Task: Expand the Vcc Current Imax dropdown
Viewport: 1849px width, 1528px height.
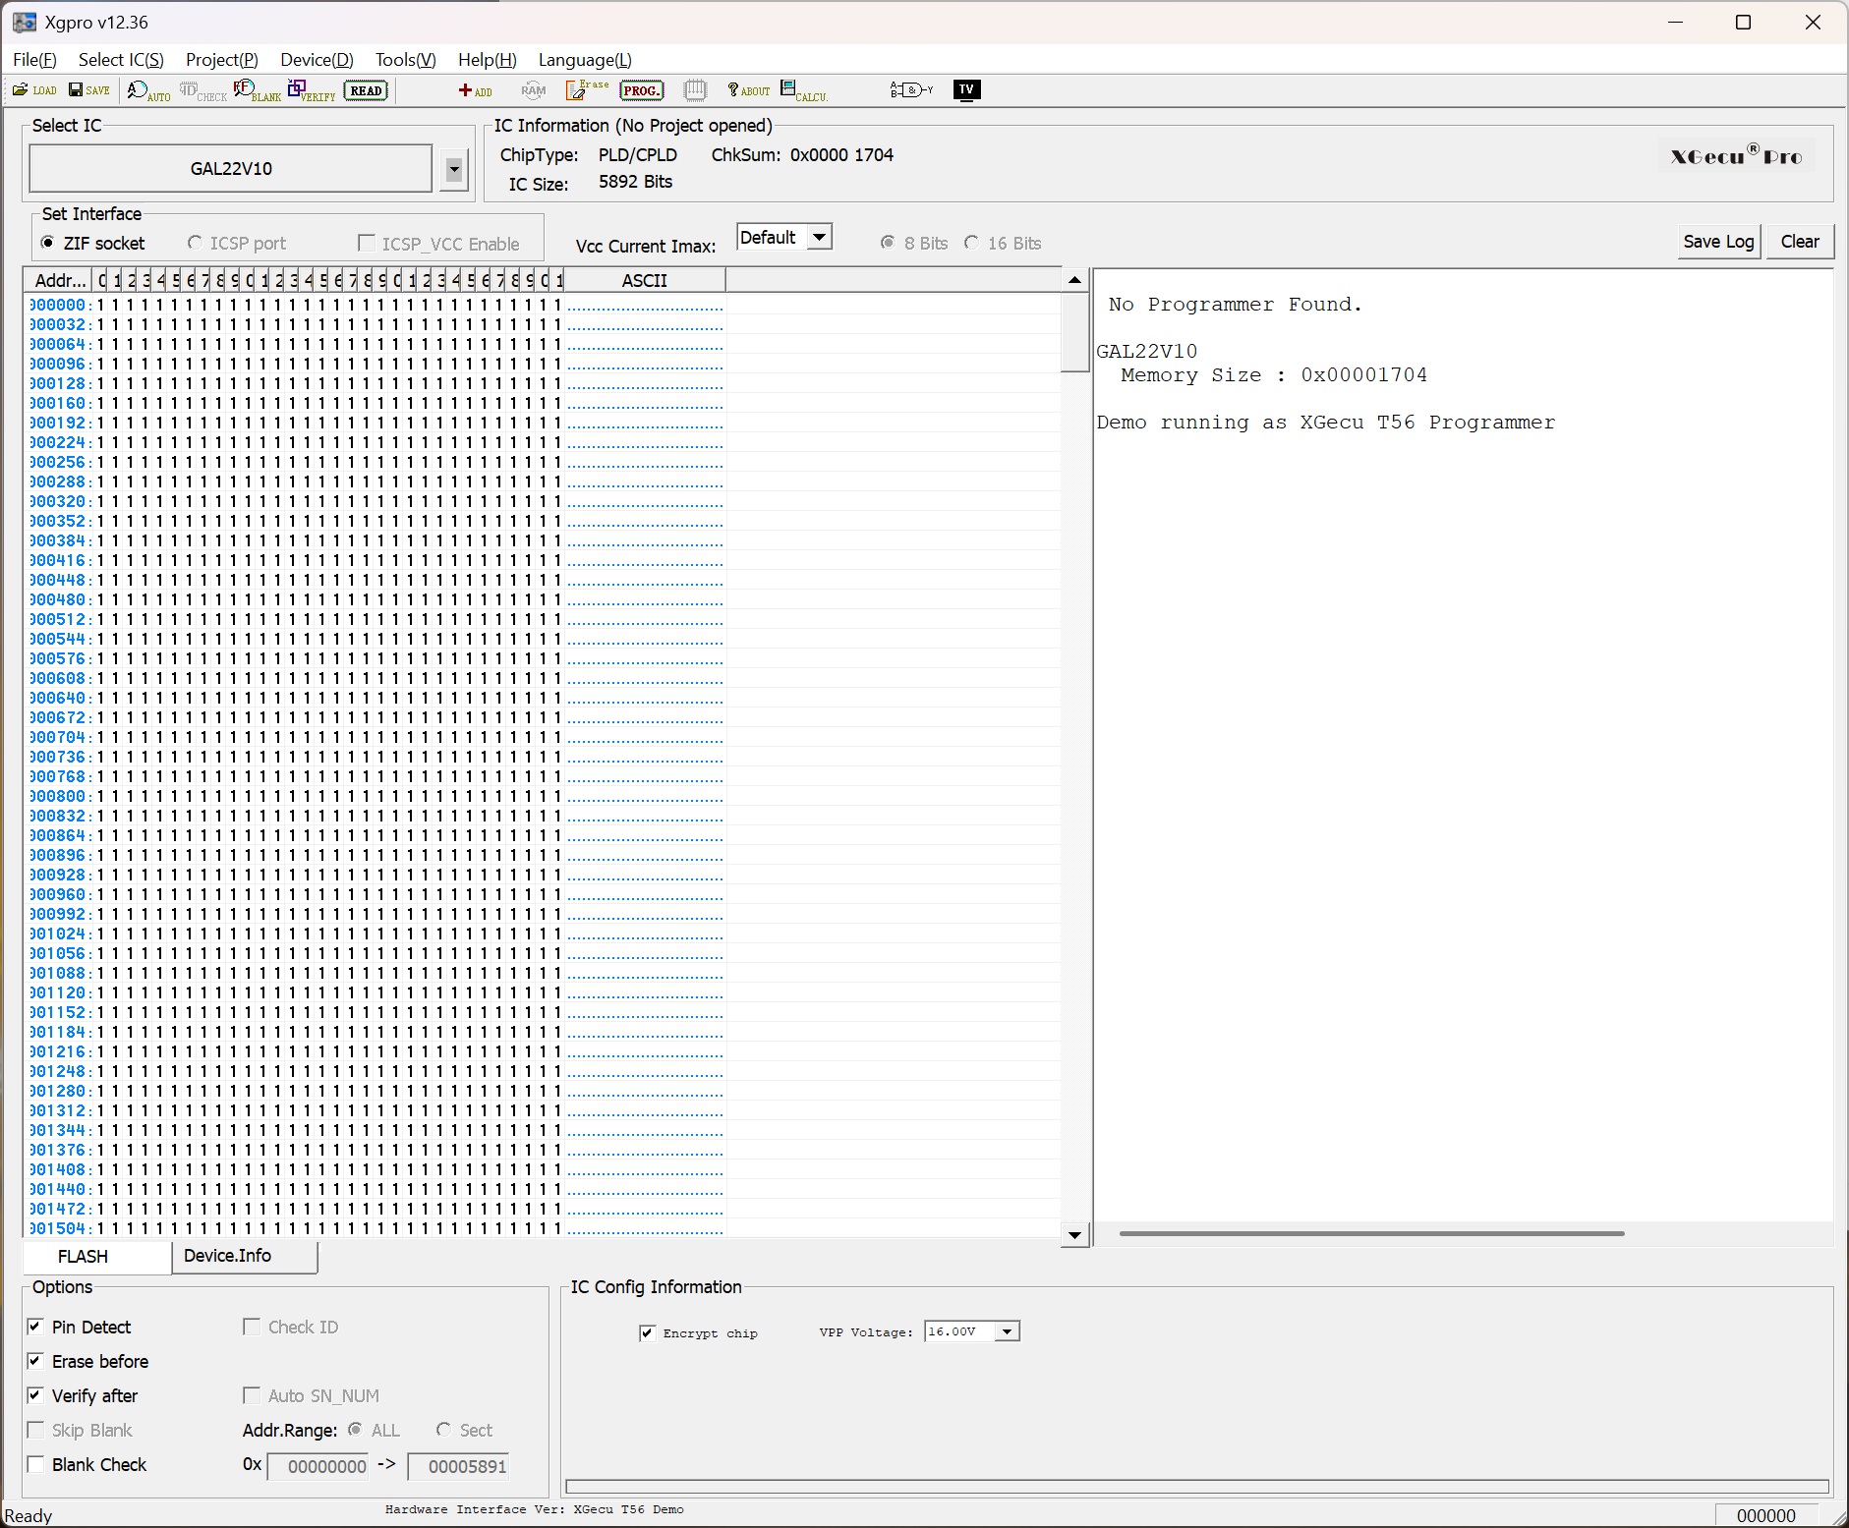Action: pyautogui.click(x=819, y=238)
